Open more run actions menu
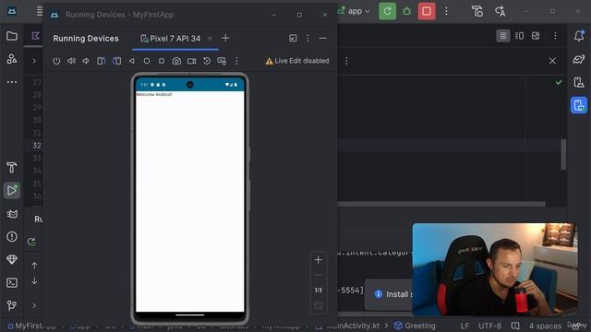The image size is (591, 332). point(446,11)
